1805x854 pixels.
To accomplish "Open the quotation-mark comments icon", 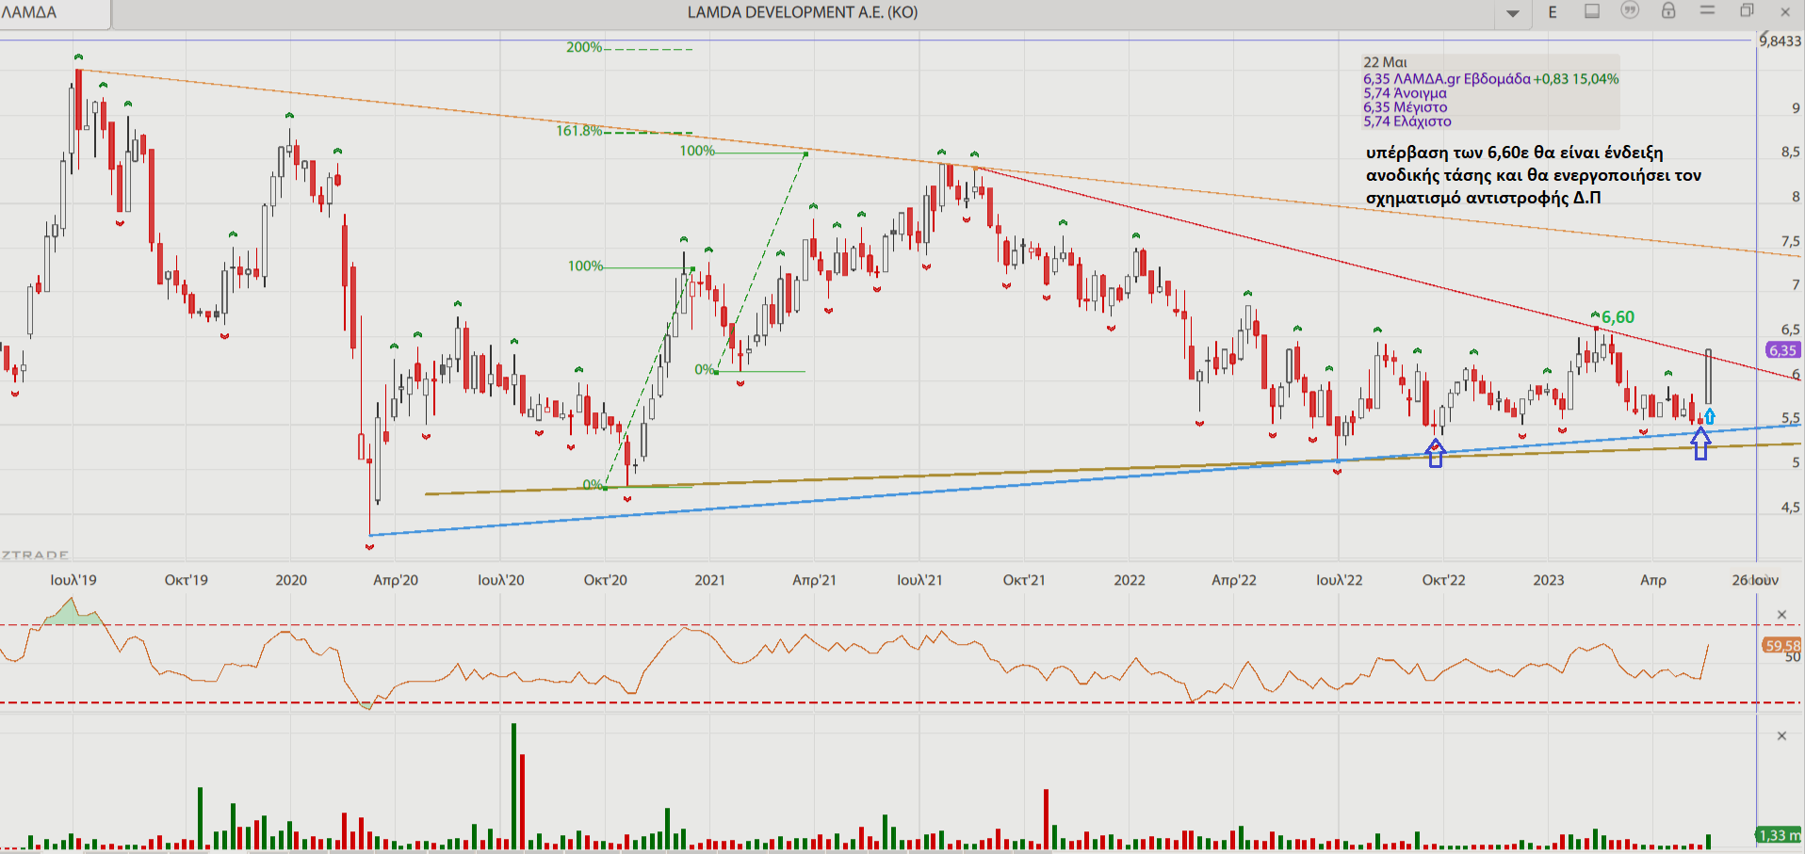I will click(x=1630, y=10).
